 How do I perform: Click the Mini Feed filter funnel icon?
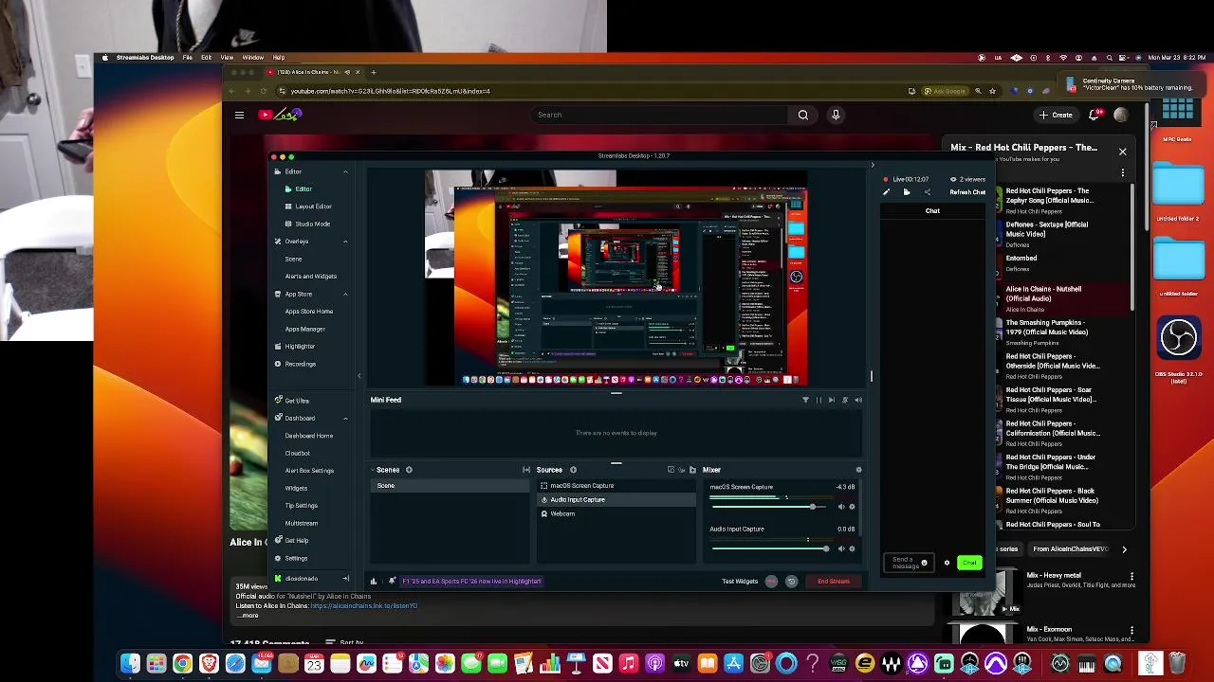pos(805,400)
